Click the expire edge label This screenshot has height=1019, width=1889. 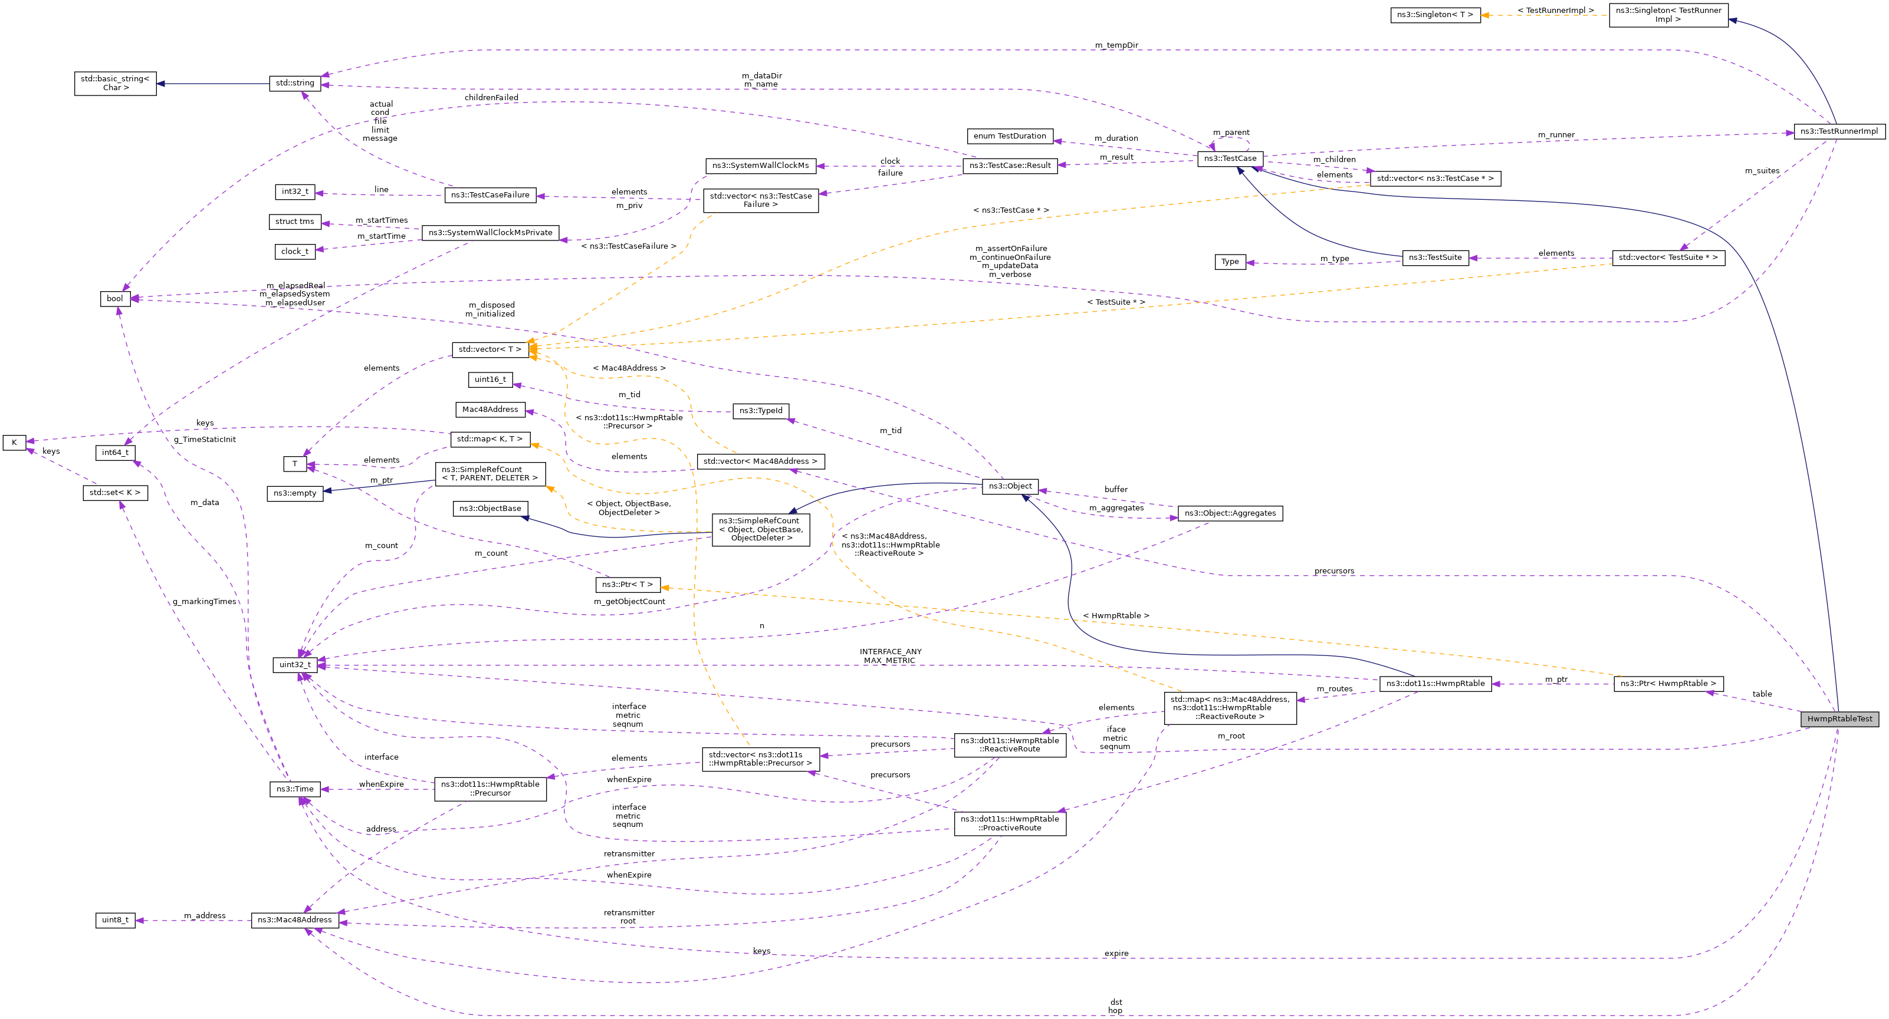[x=1116, y=954]
